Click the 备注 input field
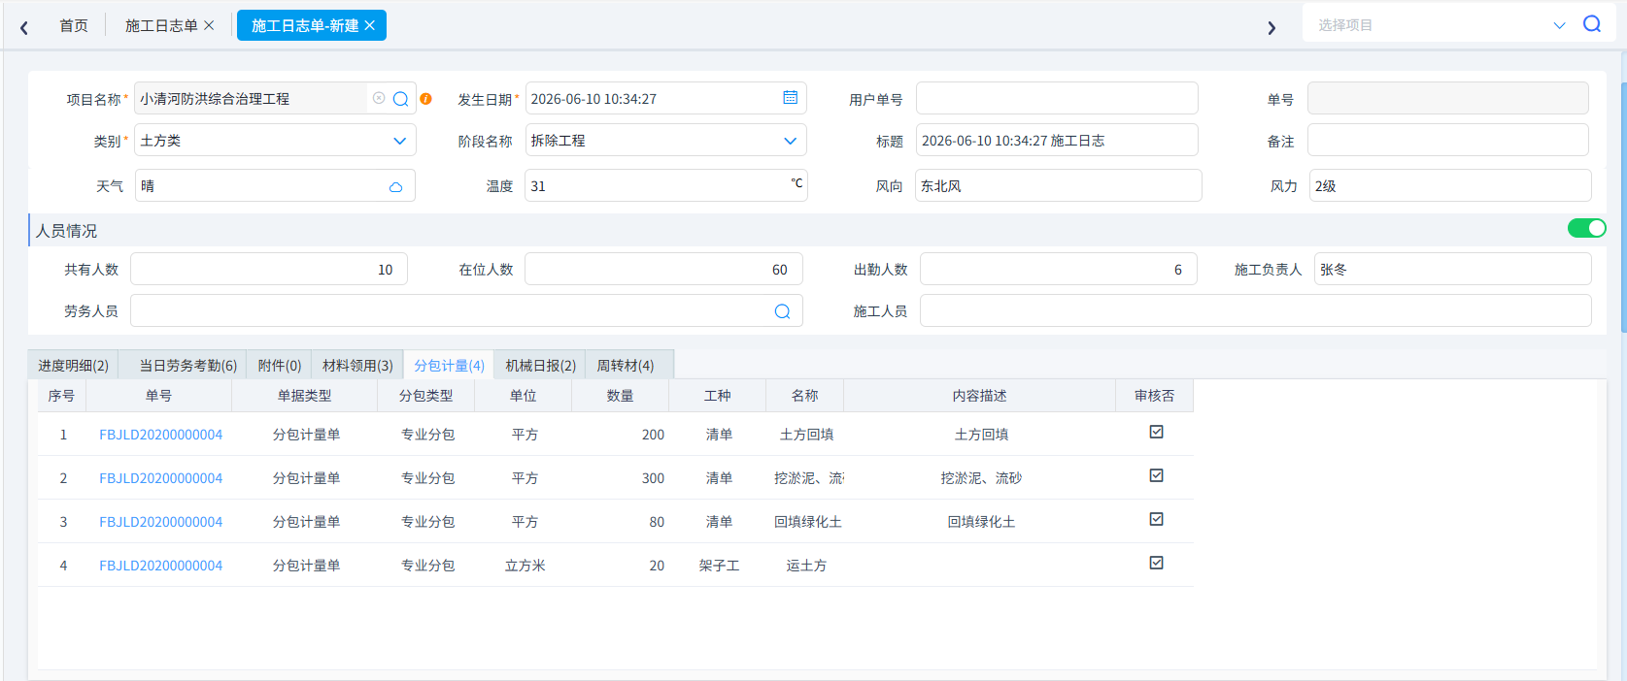Screen dimensions: 1627x681 click(1448, 140)
